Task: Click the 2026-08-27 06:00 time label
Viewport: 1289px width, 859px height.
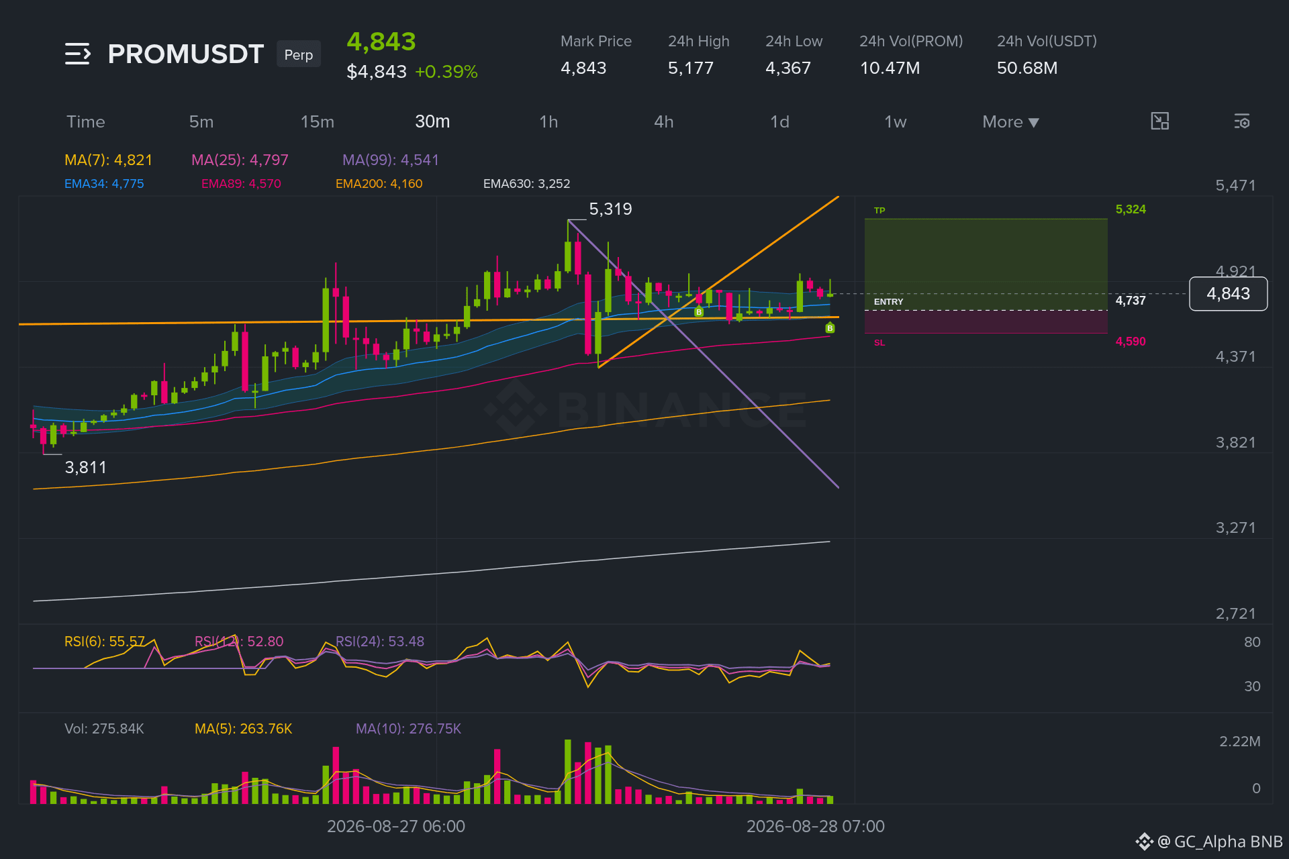Action: tap(396, 826)
